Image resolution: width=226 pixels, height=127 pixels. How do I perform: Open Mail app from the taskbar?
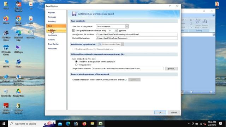click(x=60, y=123)
